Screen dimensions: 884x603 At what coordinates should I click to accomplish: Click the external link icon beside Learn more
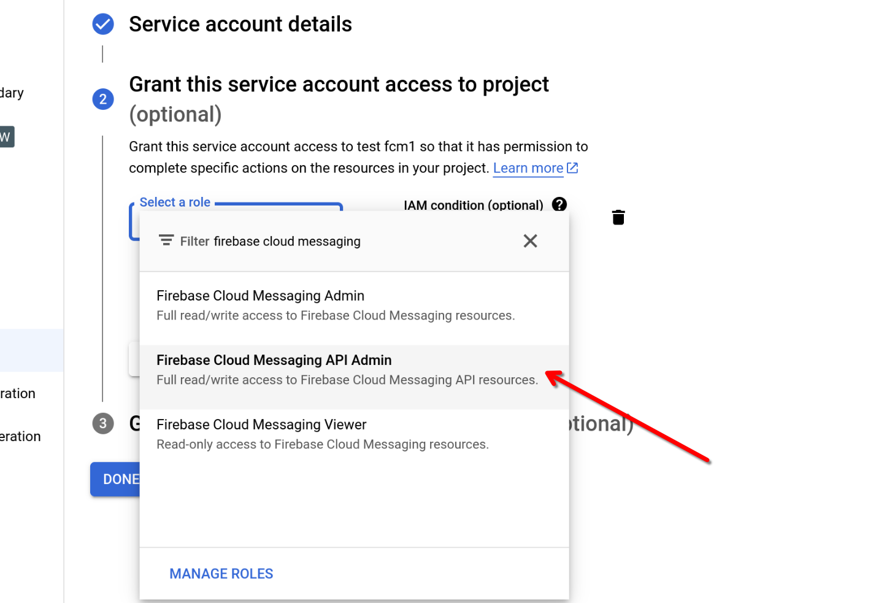(x=572, y=167)
